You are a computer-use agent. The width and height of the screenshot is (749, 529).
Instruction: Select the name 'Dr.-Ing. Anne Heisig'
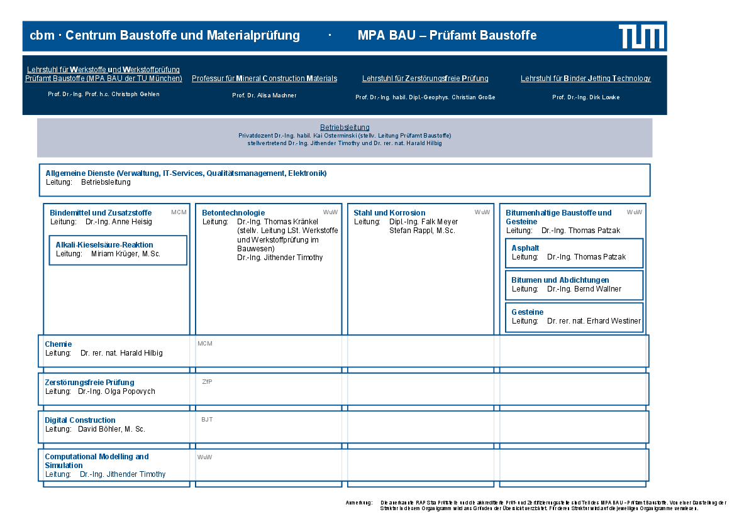118,222
